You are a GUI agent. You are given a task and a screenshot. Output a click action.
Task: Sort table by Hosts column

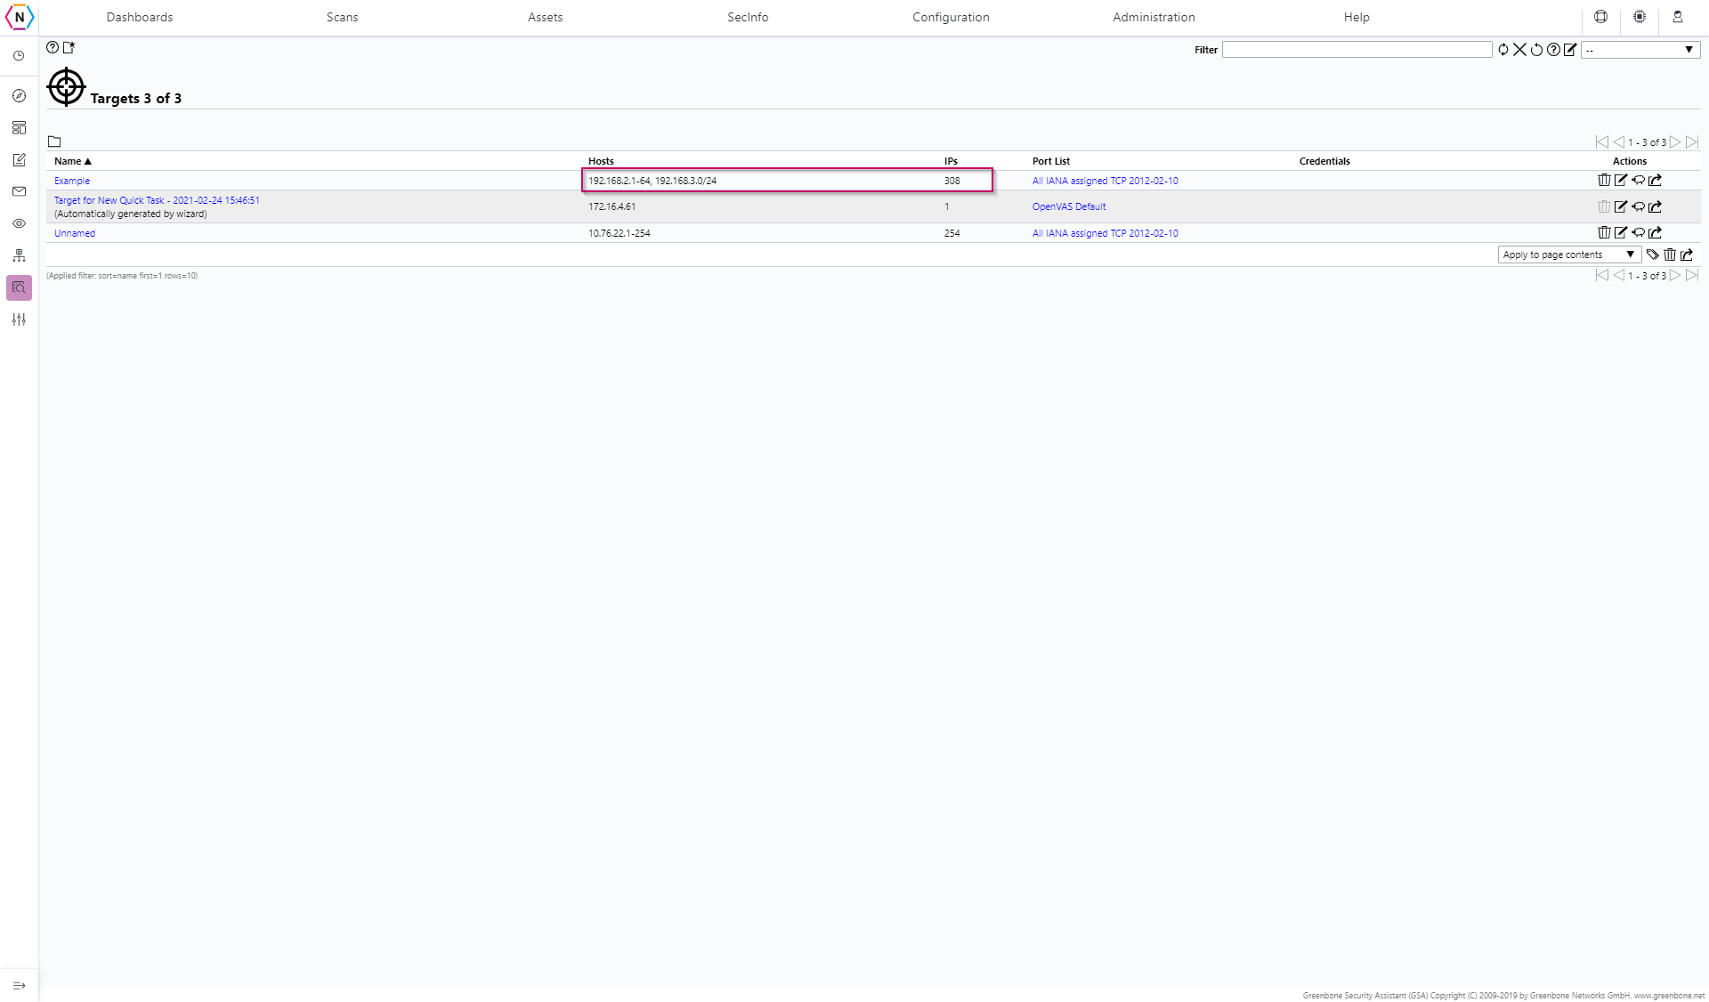(x=601, y=161)
